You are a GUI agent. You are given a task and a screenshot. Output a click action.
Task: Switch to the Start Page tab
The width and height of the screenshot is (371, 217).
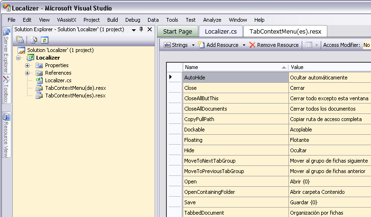tap(177, 31)
